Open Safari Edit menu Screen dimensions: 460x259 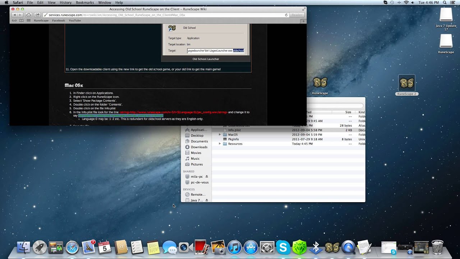40,3
